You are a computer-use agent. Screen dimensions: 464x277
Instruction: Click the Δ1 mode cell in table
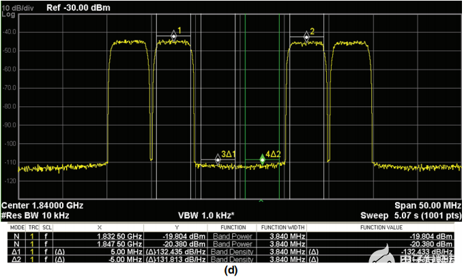click(x=16, y=252)
